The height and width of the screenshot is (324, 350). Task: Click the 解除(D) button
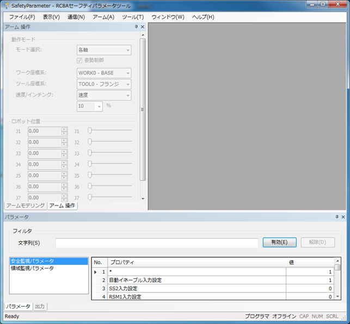point(318,242)
